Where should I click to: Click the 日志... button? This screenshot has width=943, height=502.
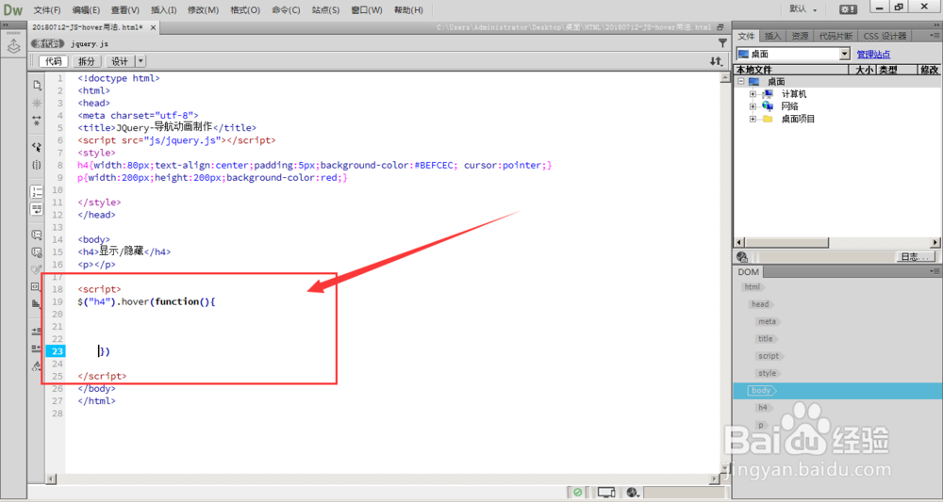point(917,257)
